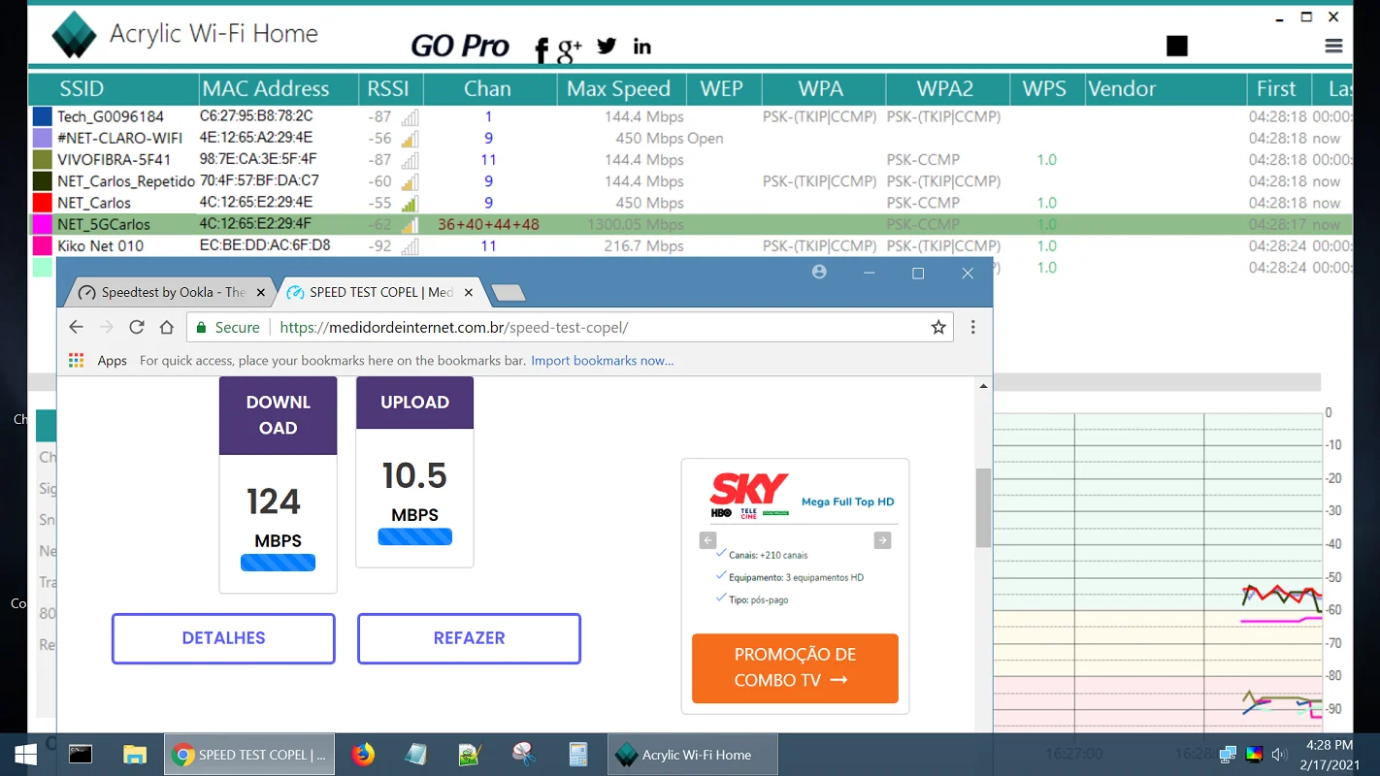
Task: Open Acrylic's Google Plus icon
Action: [570, 48]
